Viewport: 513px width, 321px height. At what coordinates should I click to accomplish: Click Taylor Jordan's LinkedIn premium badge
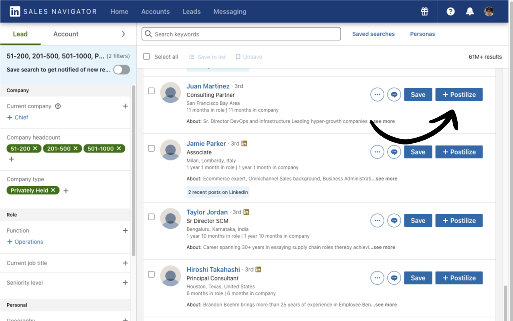(x=246, y=212)
